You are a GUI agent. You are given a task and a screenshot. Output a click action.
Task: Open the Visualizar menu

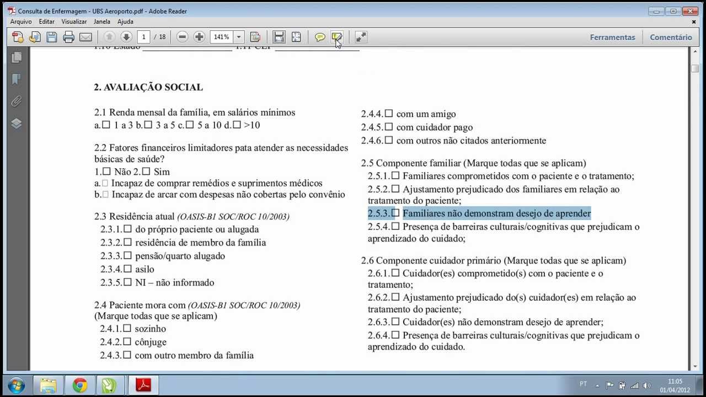click(x=74, y=22)
